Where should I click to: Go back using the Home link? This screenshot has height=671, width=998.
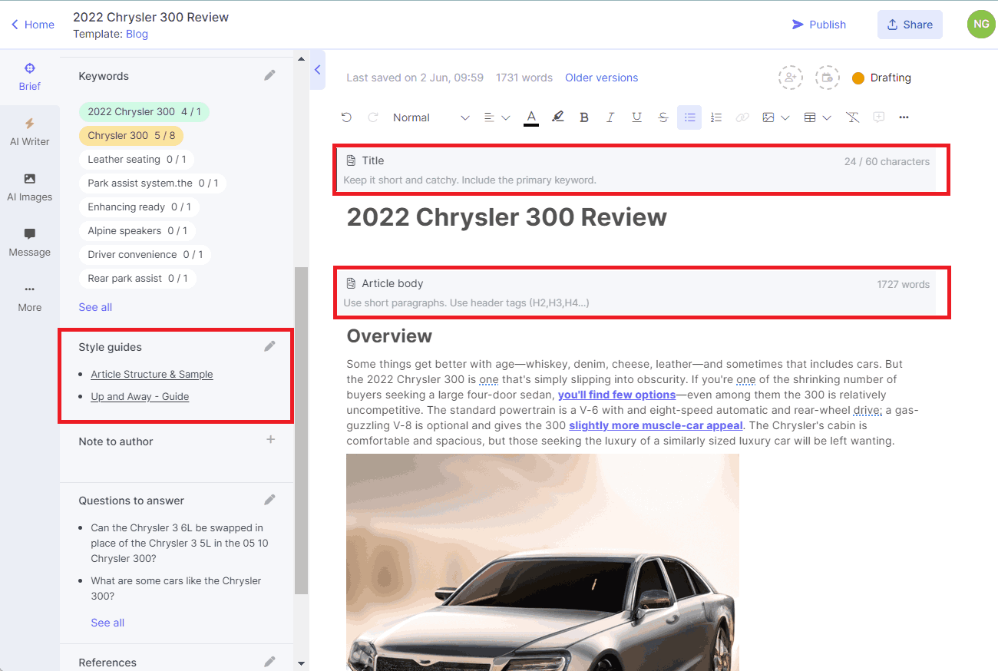tap(33, 25)
